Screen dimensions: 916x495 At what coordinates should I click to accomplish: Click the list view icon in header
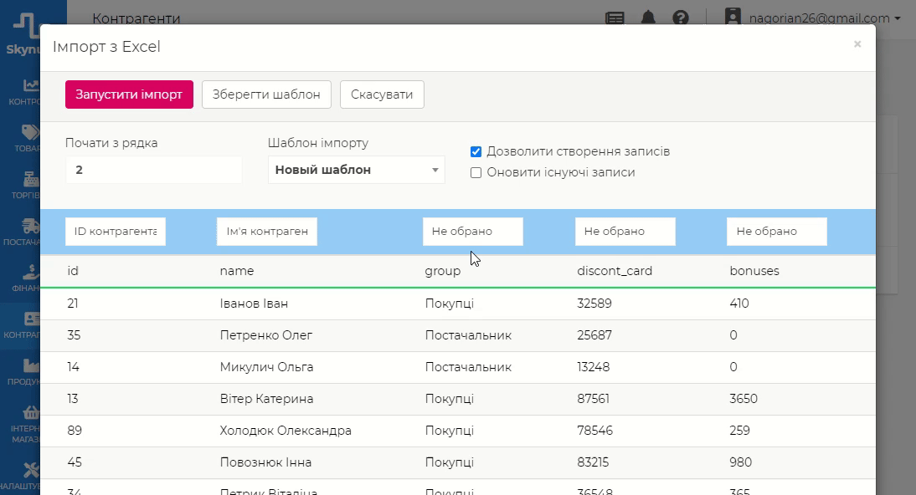click(615, 18)
